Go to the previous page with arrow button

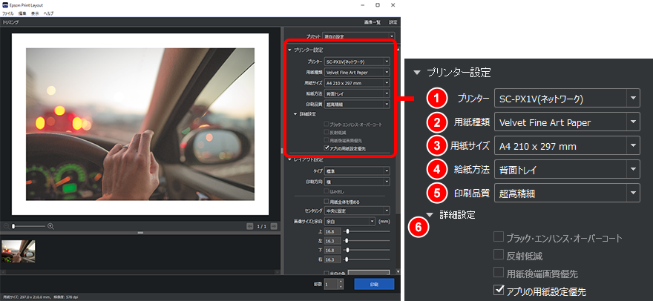(x=250, y=225)
